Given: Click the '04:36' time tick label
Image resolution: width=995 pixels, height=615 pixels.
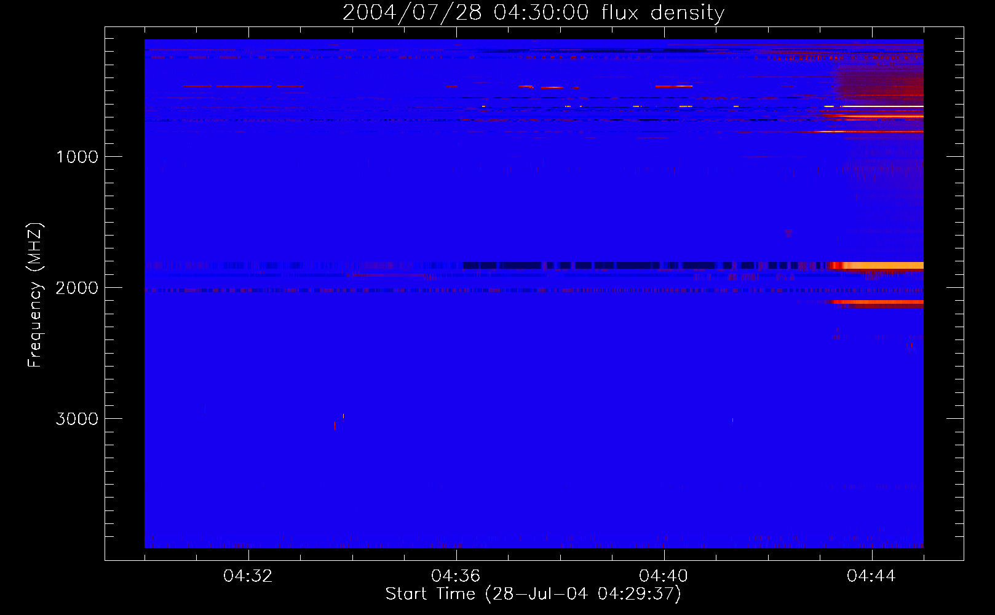Looking at the screenshot, I should coord(456,576).
